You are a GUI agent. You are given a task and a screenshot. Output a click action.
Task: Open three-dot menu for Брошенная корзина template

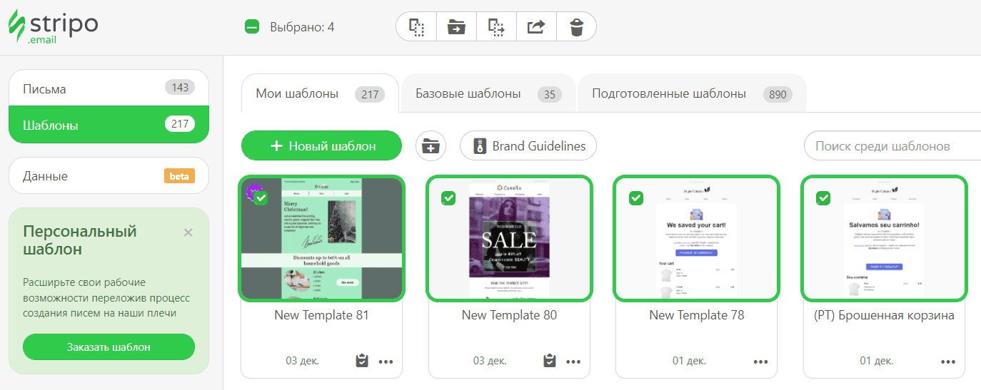(x=948, y=361)
